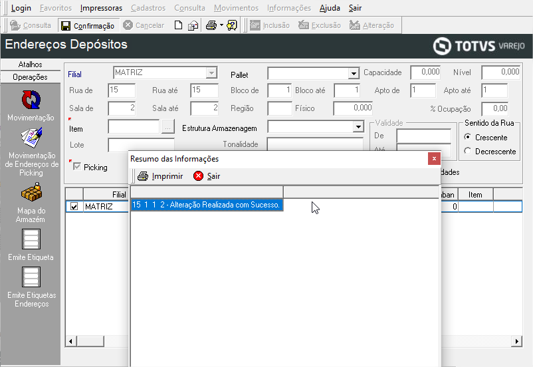This screenshot has width=533, height=367.
Task: Open the Filial MATRIZ dropdown
Action: pos(211,72)
